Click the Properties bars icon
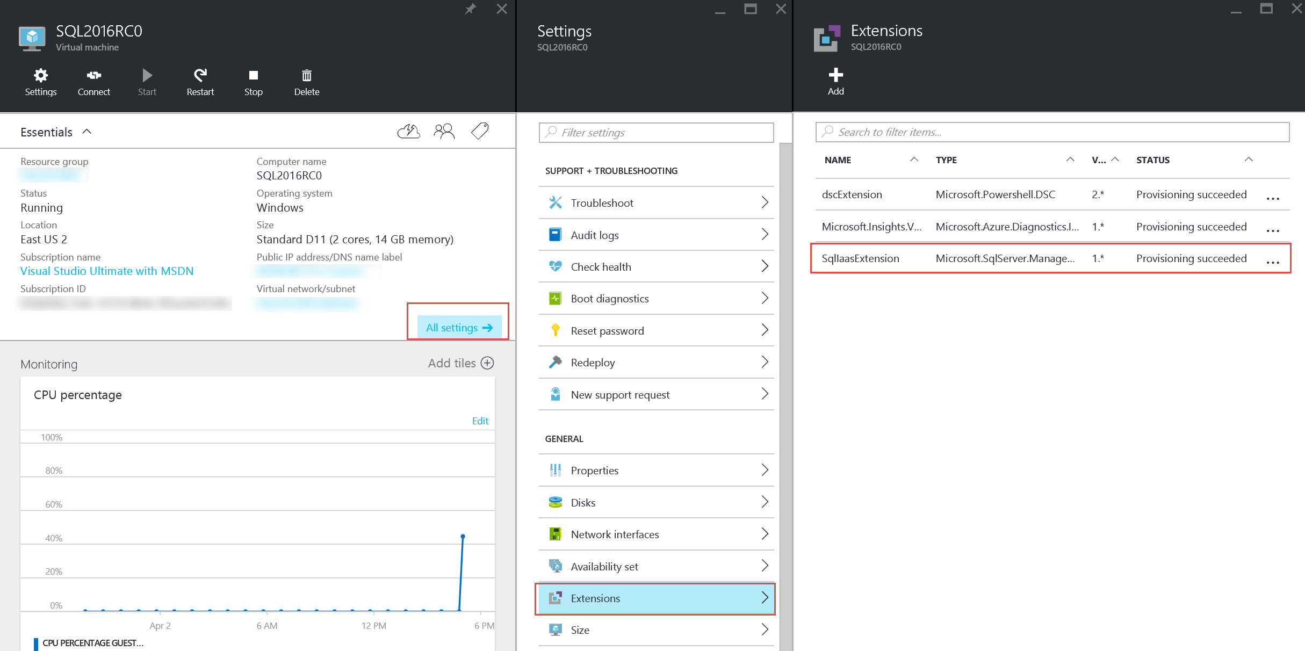The height and width of the screenshot is (651, 1305). tap(555, 470)
